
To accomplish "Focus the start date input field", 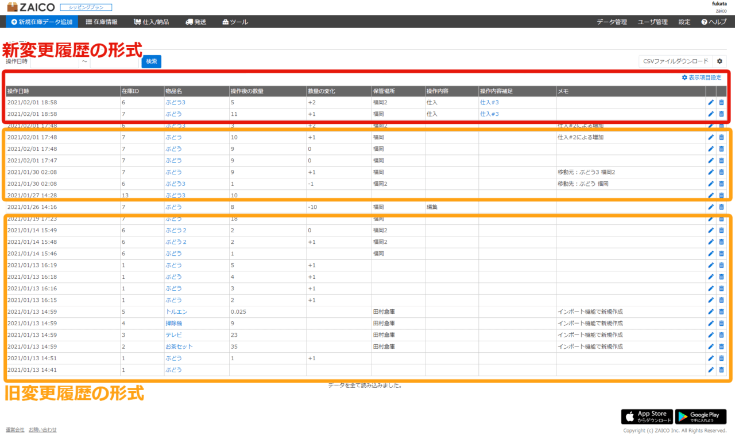I will click(55, 61).
